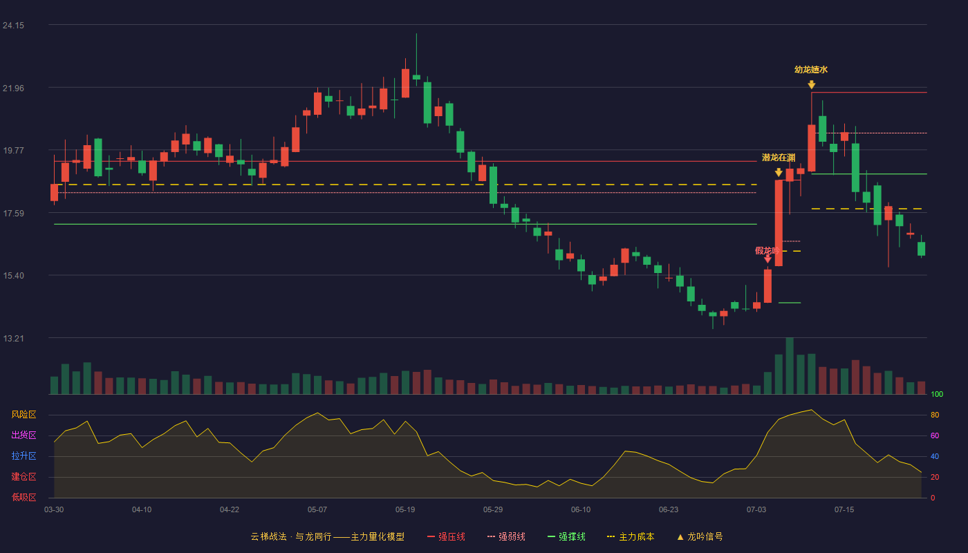
Task: Click the 06-10 date label
Action: coord(581,509)
